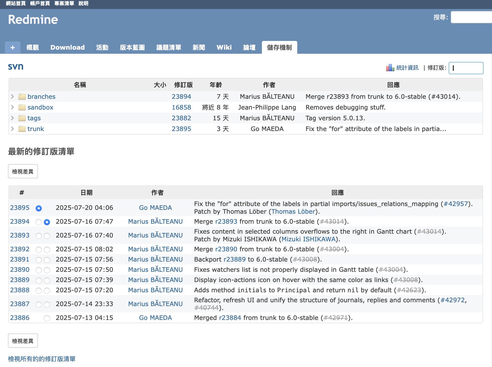Open the 活動 tab
Viewport: 492px width, 367px height.
pyautogui.click(x=102, y=47)
